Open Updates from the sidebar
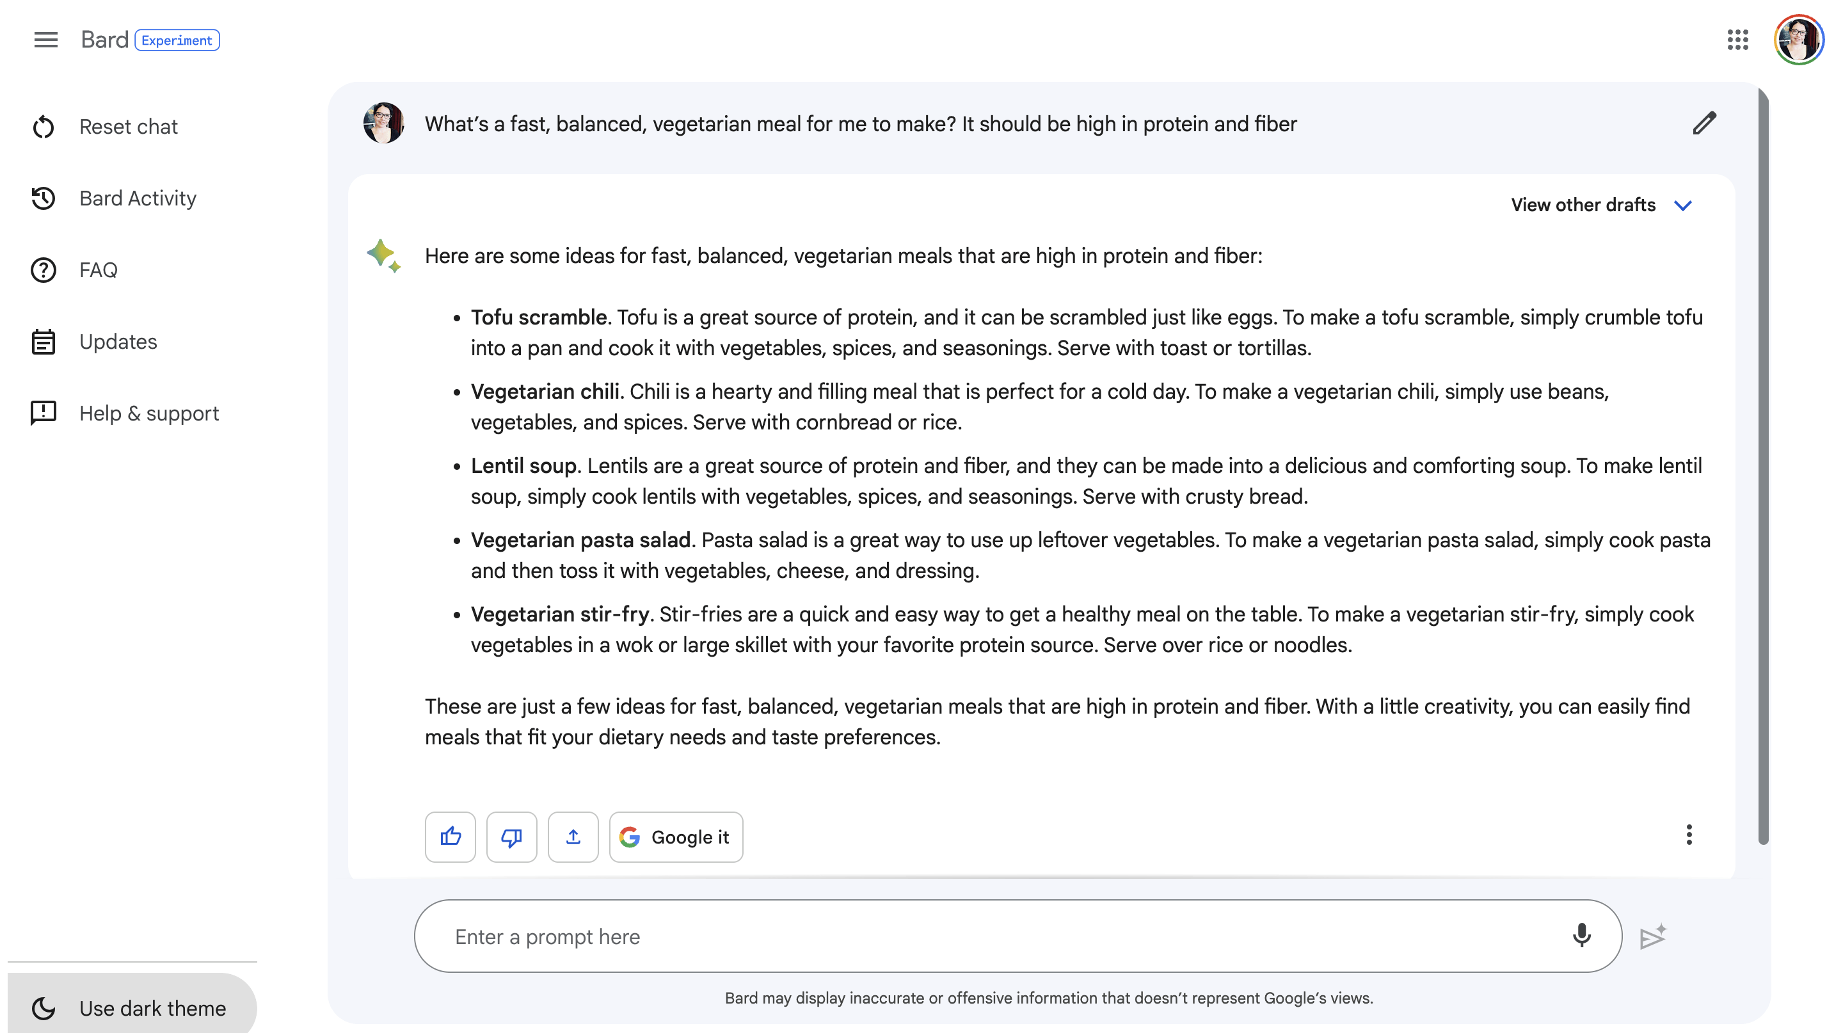 [118, 342]
